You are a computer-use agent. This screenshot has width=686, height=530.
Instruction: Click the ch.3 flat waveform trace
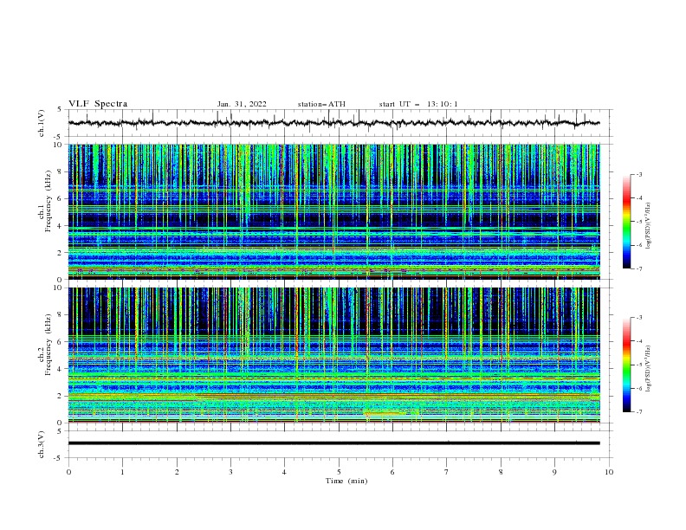333,443
